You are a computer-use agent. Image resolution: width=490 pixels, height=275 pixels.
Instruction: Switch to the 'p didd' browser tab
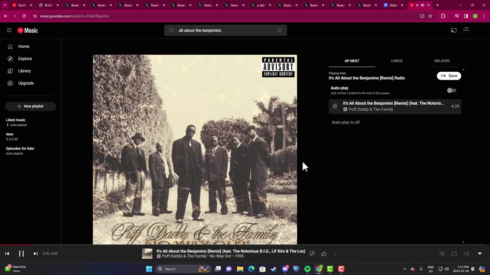[261, 5]
